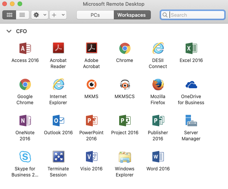
Task: Select the Mozilla Firefox icon
Action: pyautogui.click(x=158, y=84)
